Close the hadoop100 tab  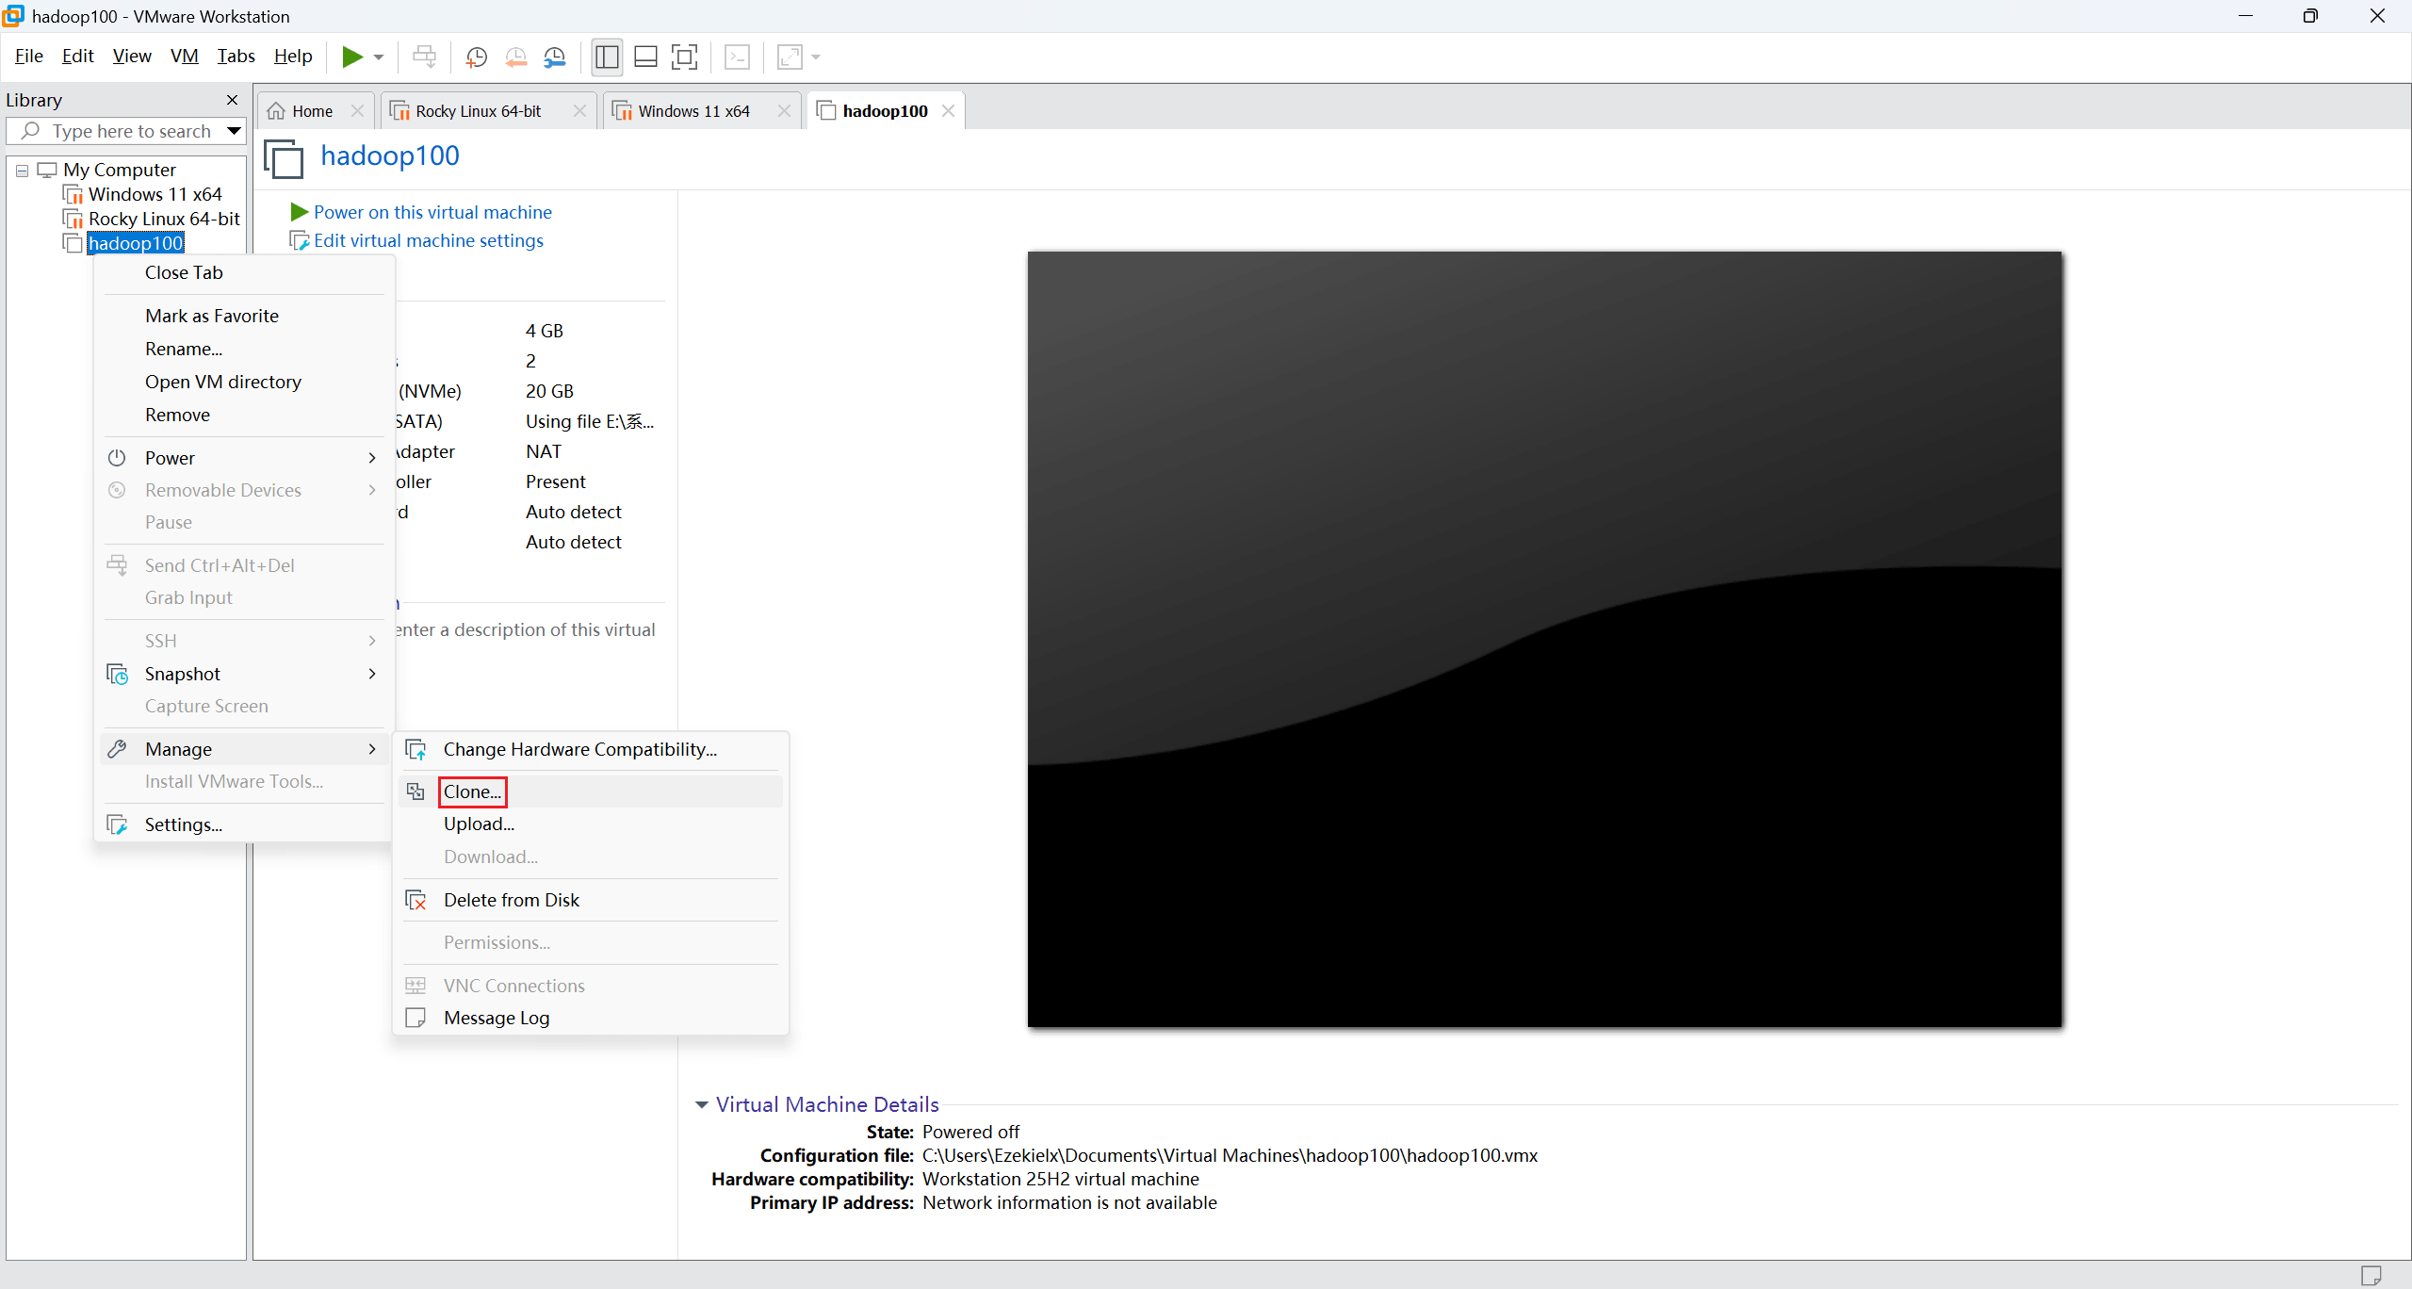point(949,111)
